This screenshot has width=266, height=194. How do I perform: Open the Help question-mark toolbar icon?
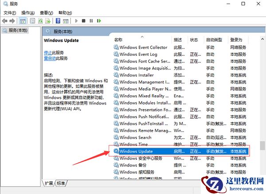click(x=58, y=21)
